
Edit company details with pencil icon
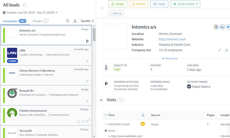(x=220, y=50)
